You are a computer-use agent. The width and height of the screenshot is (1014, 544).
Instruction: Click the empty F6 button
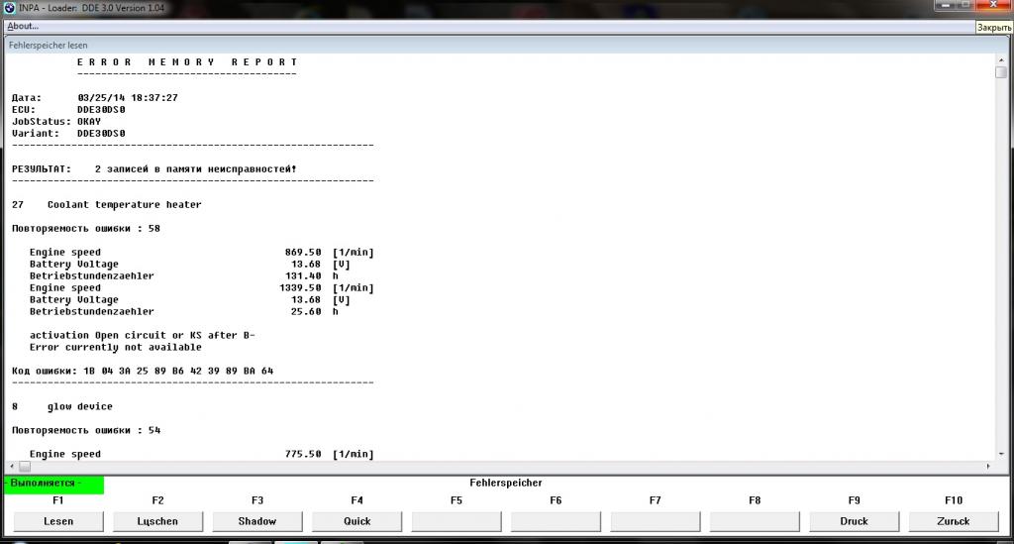[557, 521]
